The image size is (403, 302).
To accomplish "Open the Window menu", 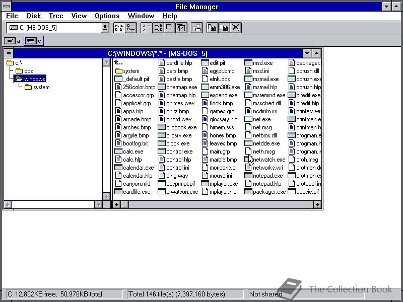I will (141, 16).
